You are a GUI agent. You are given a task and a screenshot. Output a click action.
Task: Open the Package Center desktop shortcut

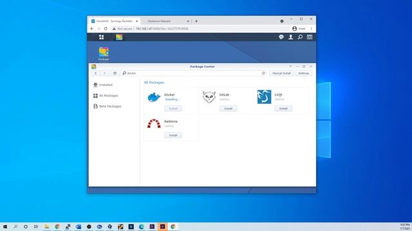click(104, 54)
